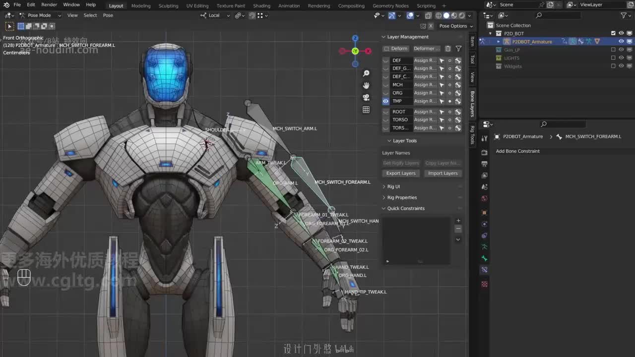Open the Object Data armature tab icon
635x357 pixels.
click(485, 246)
